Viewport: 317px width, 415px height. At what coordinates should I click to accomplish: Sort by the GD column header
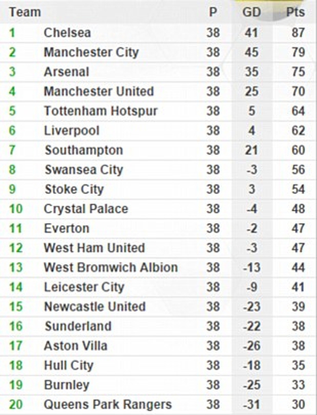pos(251,12)
